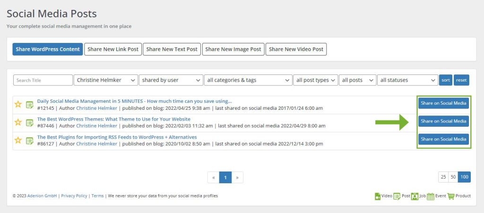Open the Christine Helmker author dropdown

[106, 80]
